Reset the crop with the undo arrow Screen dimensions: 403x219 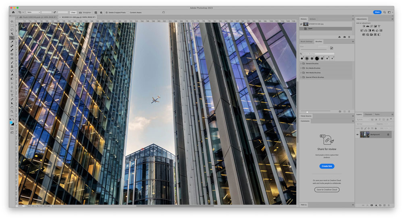tap(164, 12)
